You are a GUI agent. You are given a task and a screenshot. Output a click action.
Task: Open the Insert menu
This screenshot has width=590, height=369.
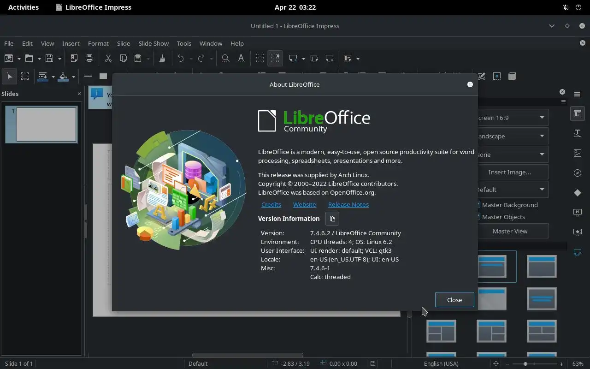(71, 43)
